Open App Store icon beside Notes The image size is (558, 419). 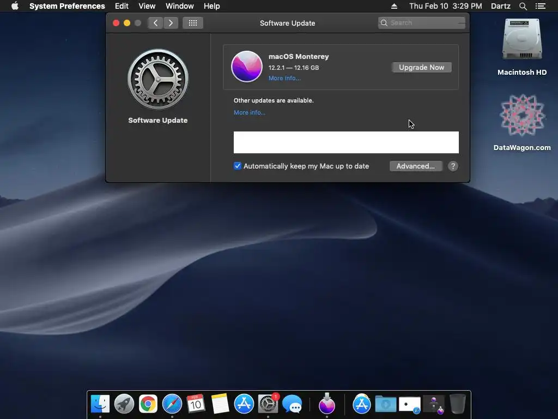tap(244, 404)
